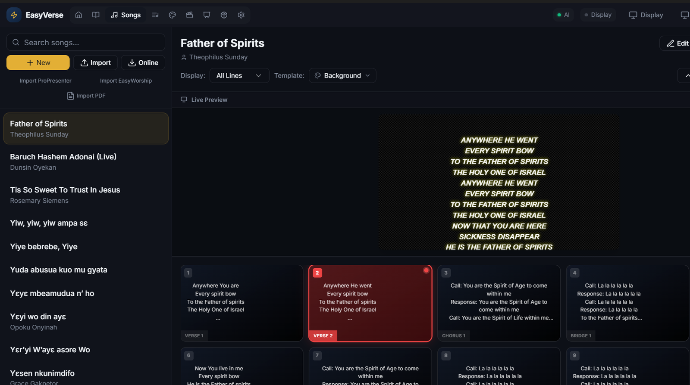This screenshot has height=385, width=690.
Task: Open the themes palette icon
Action: pos(172,15)
